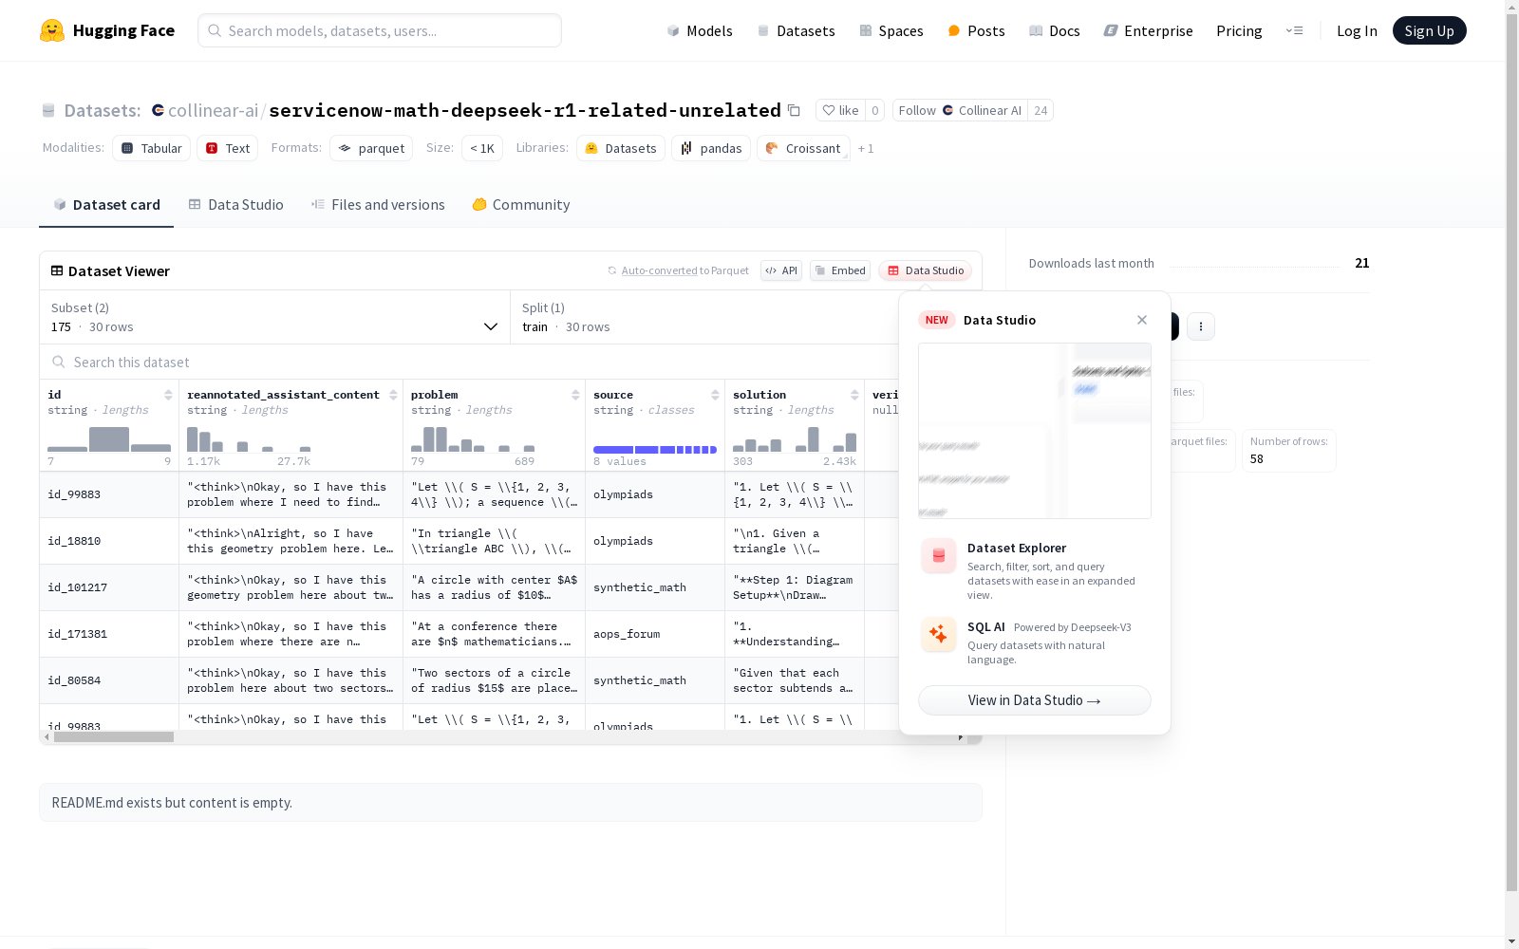Click the Hugging Face logo icon

coord(52,30)
